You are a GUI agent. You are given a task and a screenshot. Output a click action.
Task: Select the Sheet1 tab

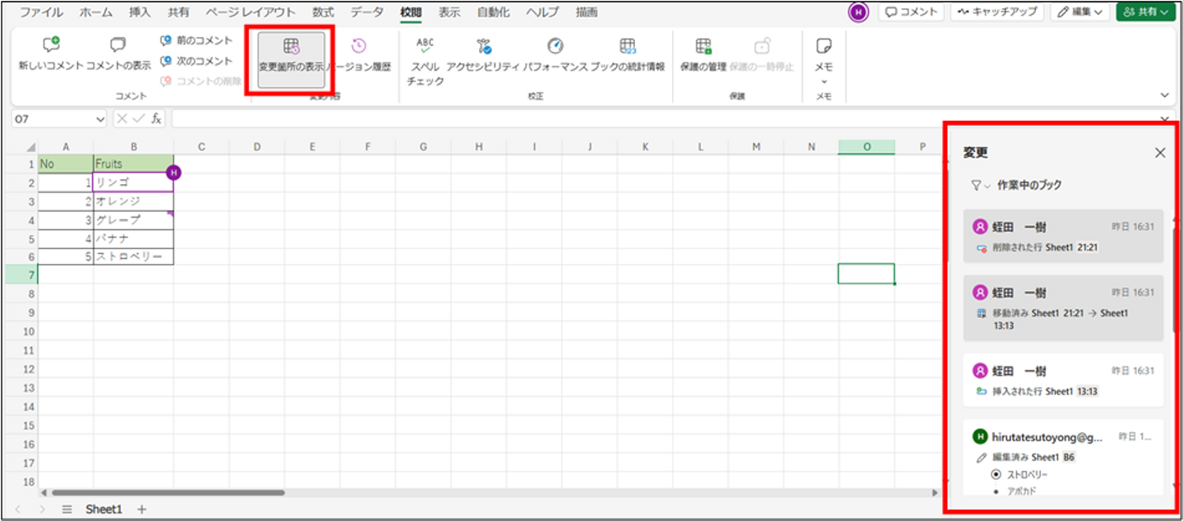pyautogui.click(x=104, y=509)
